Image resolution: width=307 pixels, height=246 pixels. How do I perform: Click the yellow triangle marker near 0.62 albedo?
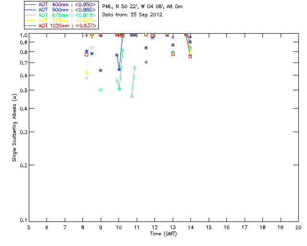[x=87, y=72]
